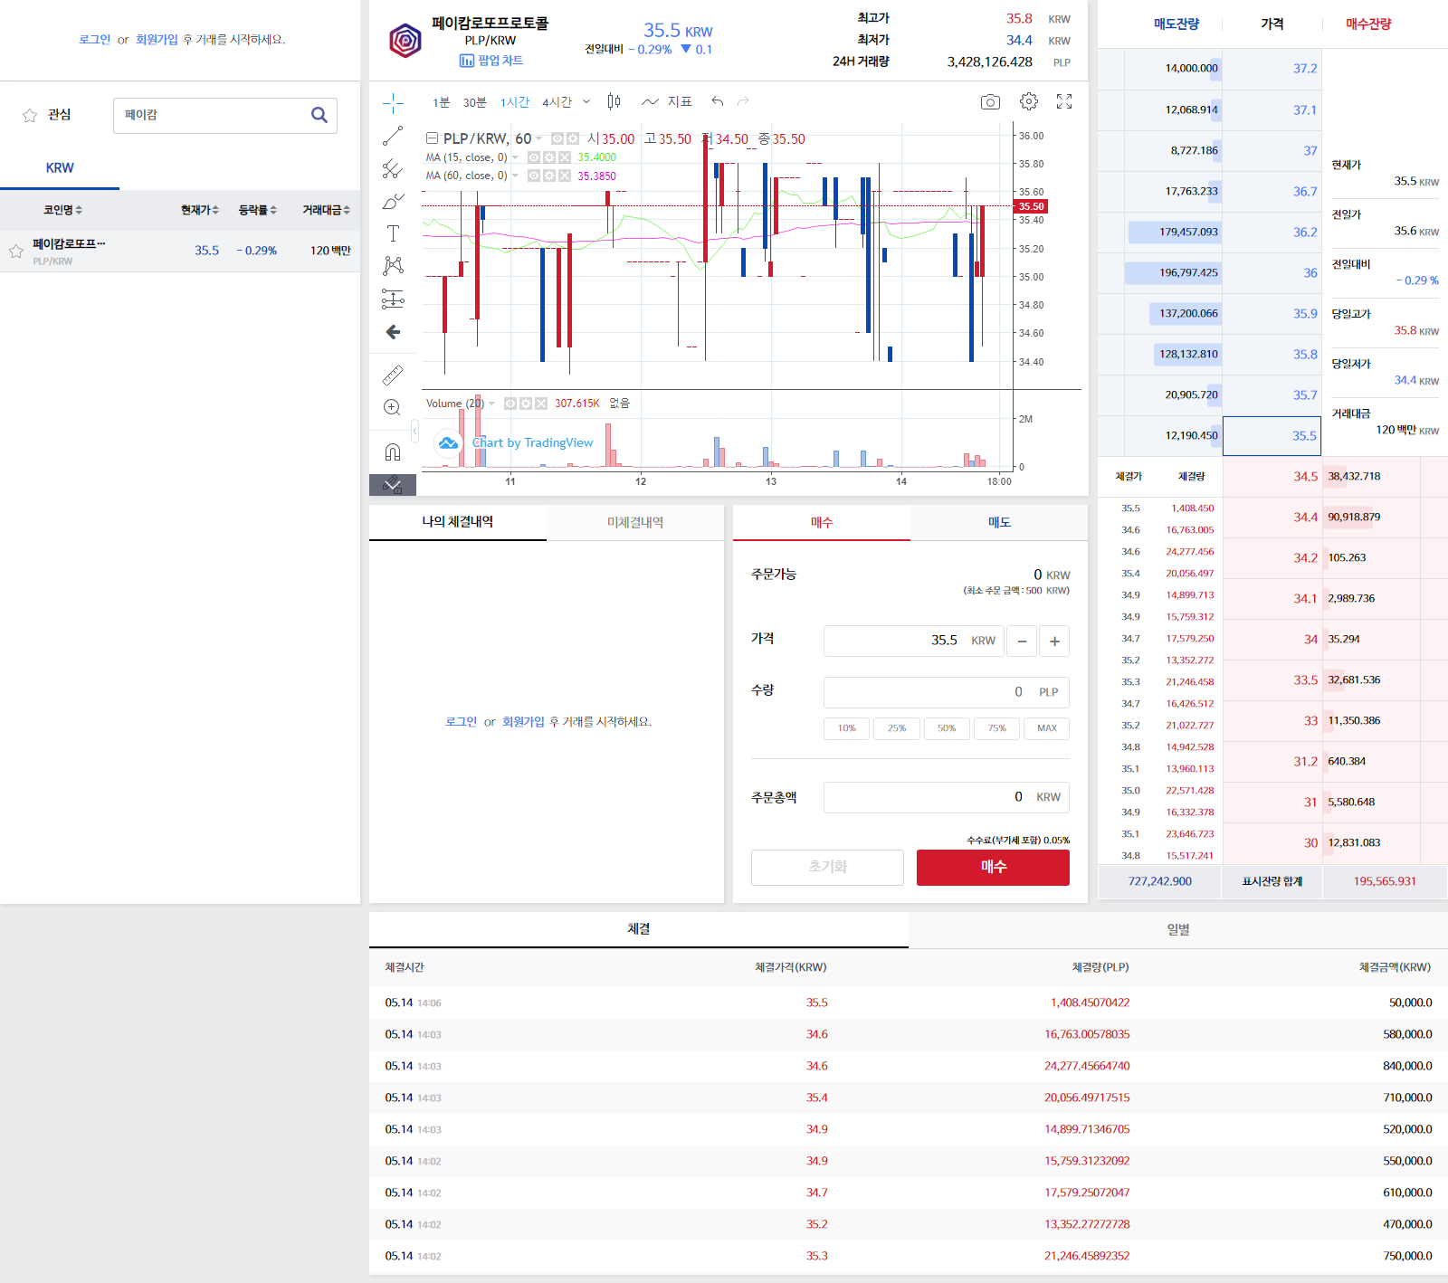Image resolution: width=1448 pixels, height=1283 pixels.
Task: Open the KRW market tab
Action: [60, 168]
